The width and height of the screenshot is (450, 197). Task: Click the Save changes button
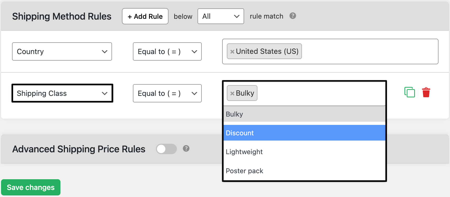tap(31, 187)
